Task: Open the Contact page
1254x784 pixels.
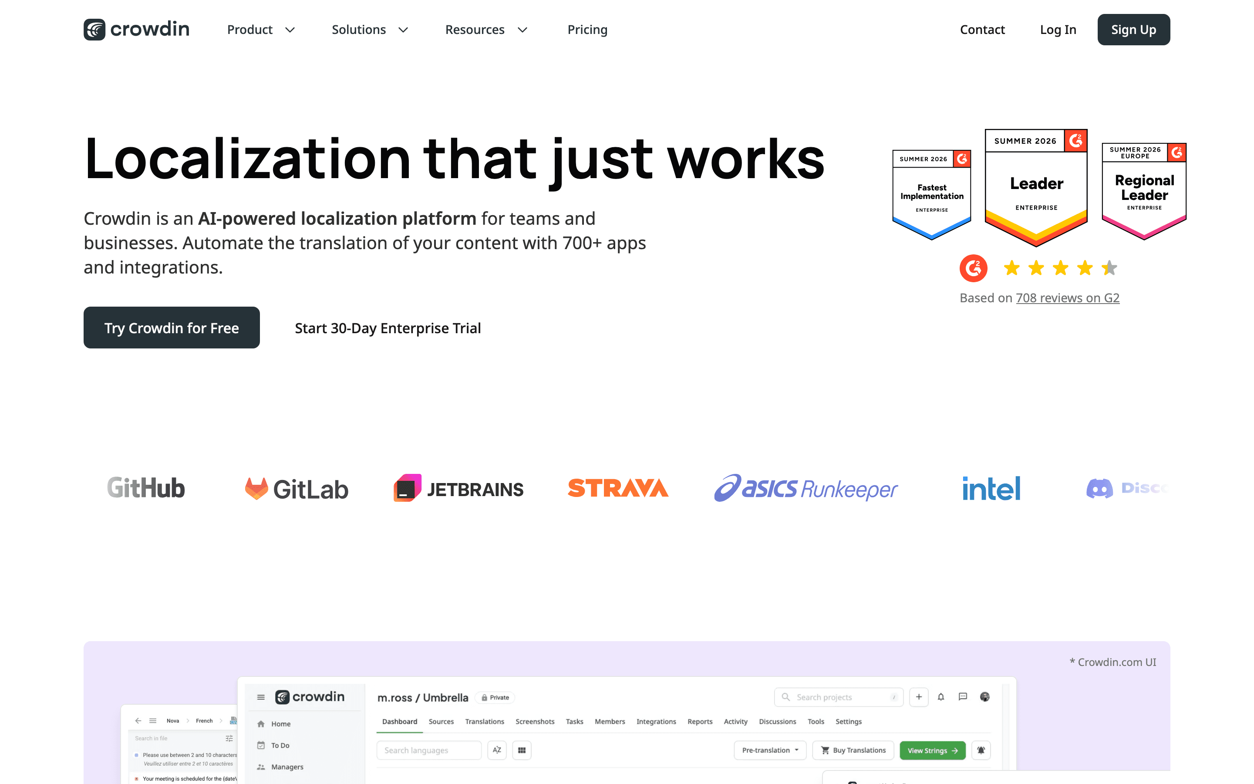Action: (x=982, y=30)
